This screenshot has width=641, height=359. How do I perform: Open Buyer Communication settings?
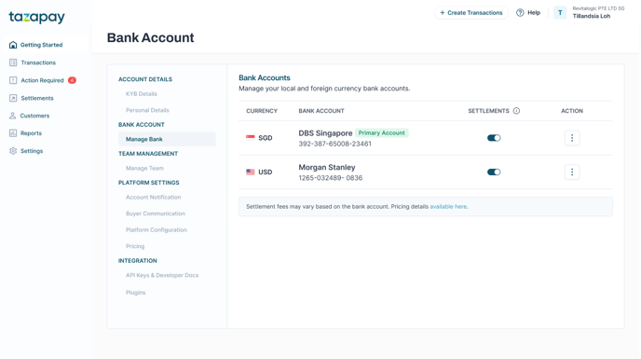(x=156, y=214)
